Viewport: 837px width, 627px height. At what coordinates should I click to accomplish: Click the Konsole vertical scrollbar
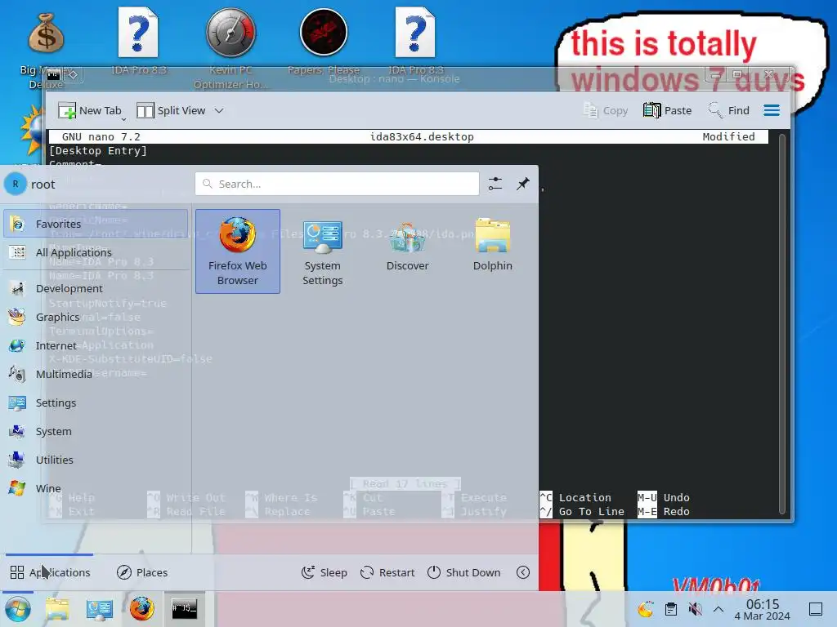(782, 323)
